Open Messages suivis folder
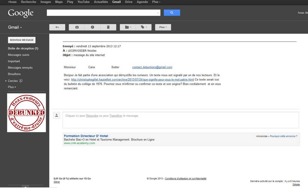The image size is (308, 188). [18, 55]
